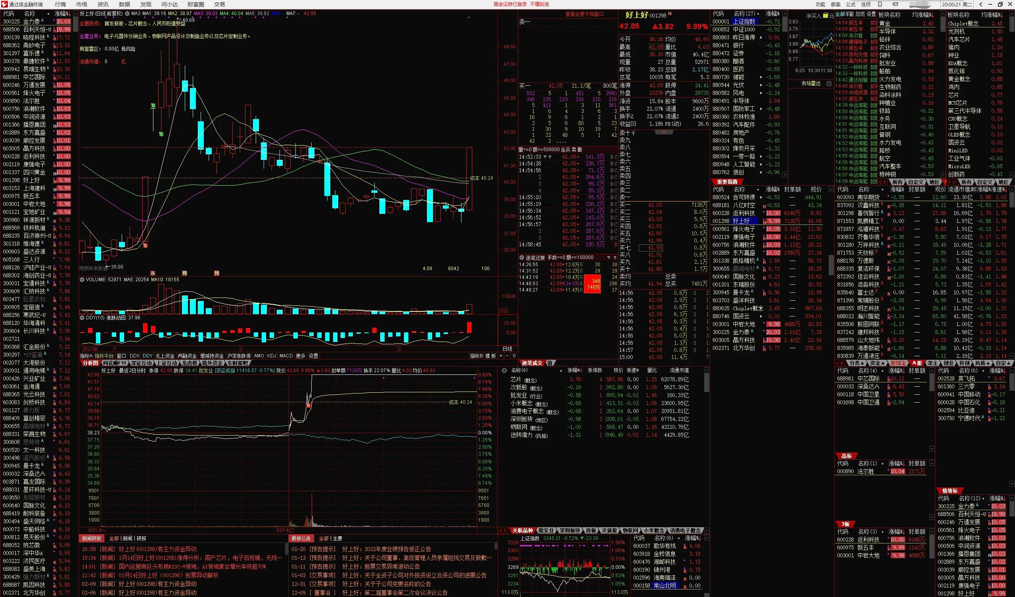Click the plus zoom icon in indicator bar
This screenshot has height=597, width=1015.
501,355
